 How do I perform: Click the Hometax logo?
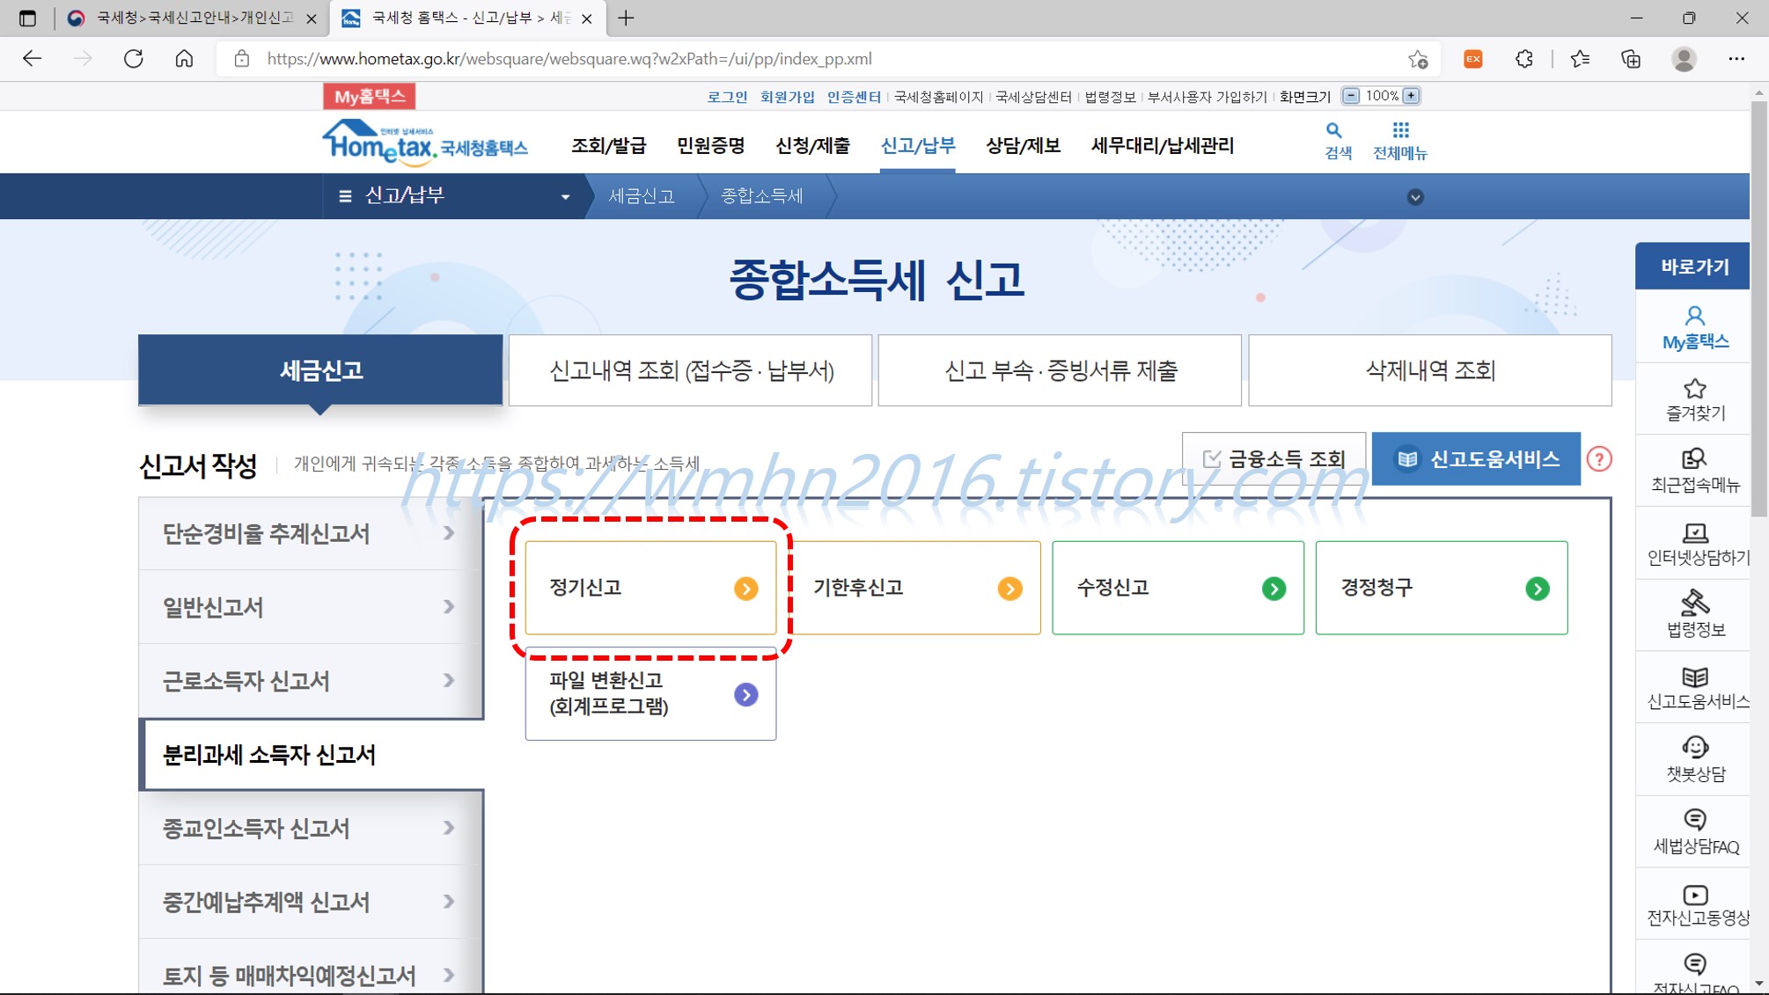[x=425, y=143]
